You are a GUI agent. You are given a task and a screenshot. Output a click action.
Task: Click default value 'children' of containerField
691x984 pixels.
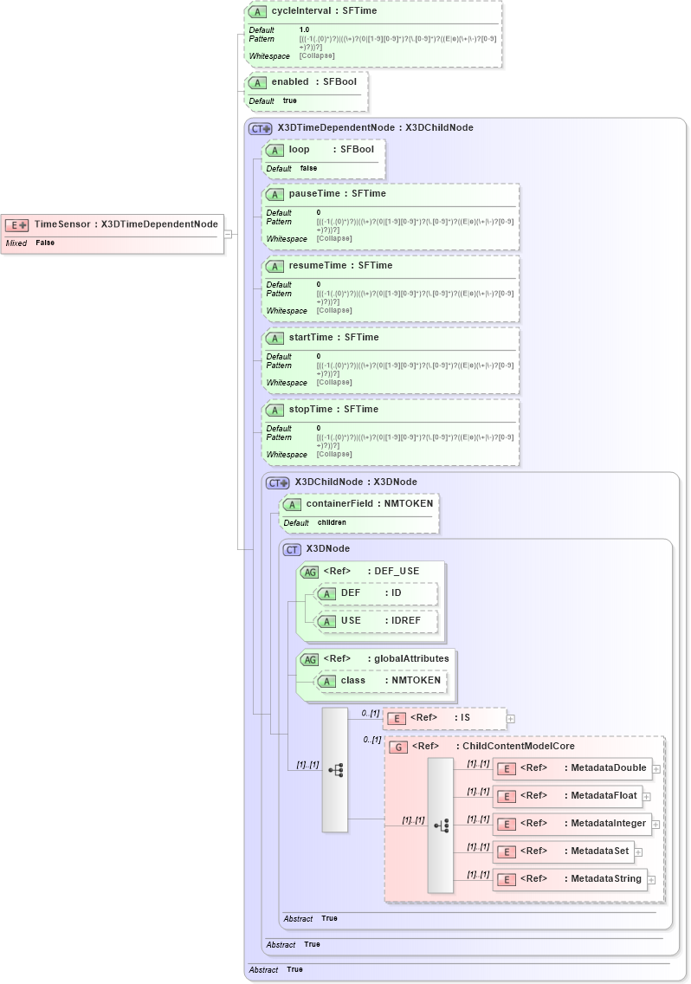pos(332,522)
